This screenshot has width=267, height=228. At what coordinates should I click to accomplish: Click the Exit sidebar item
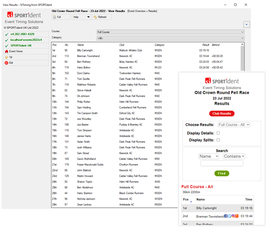26,63
